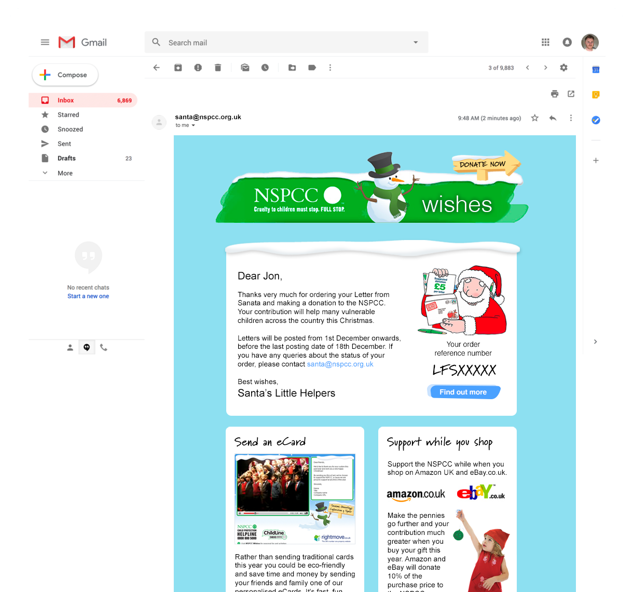Open Gmail settings gear
This screenshot has width=633, height=592.
(564, 67)
